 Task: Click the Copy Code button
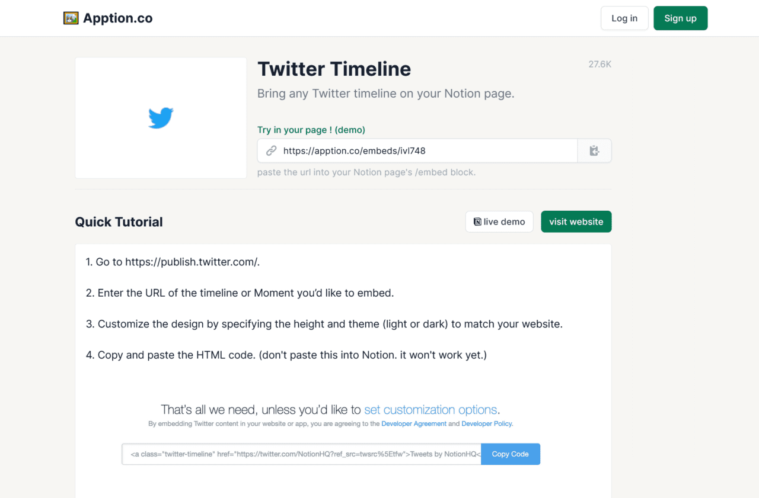pos(510,454)
